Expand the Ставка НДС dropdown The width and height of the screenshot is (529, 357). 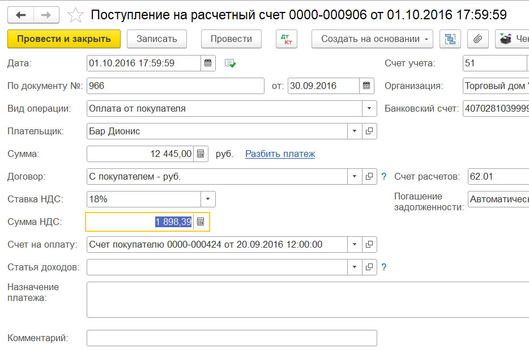pyautogui.click(x=208, y=199)
